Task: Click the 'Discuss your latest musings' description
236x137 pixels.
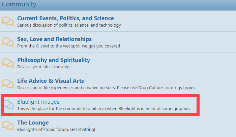Action: [43, 67]
